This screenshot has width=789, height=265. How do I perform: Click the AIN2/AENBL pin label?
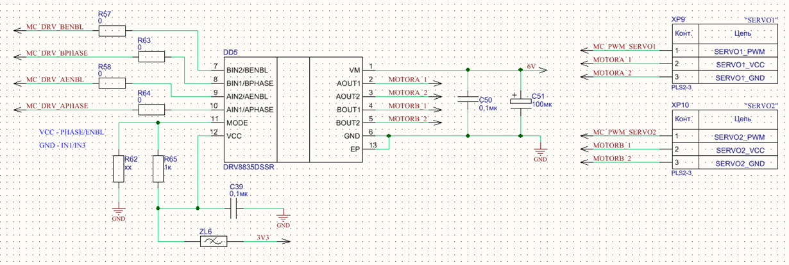[x=247, y=96]
